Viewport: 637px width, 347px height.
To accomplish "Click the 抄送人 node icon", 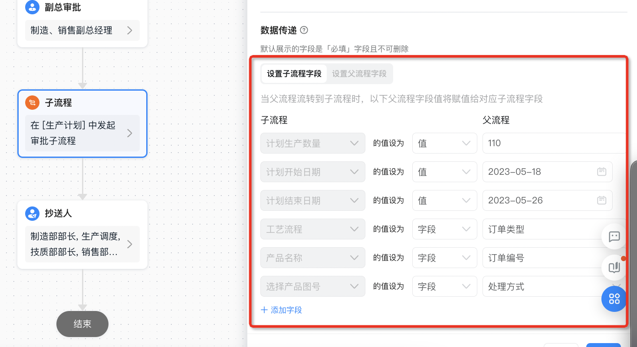I will (33, 213).
